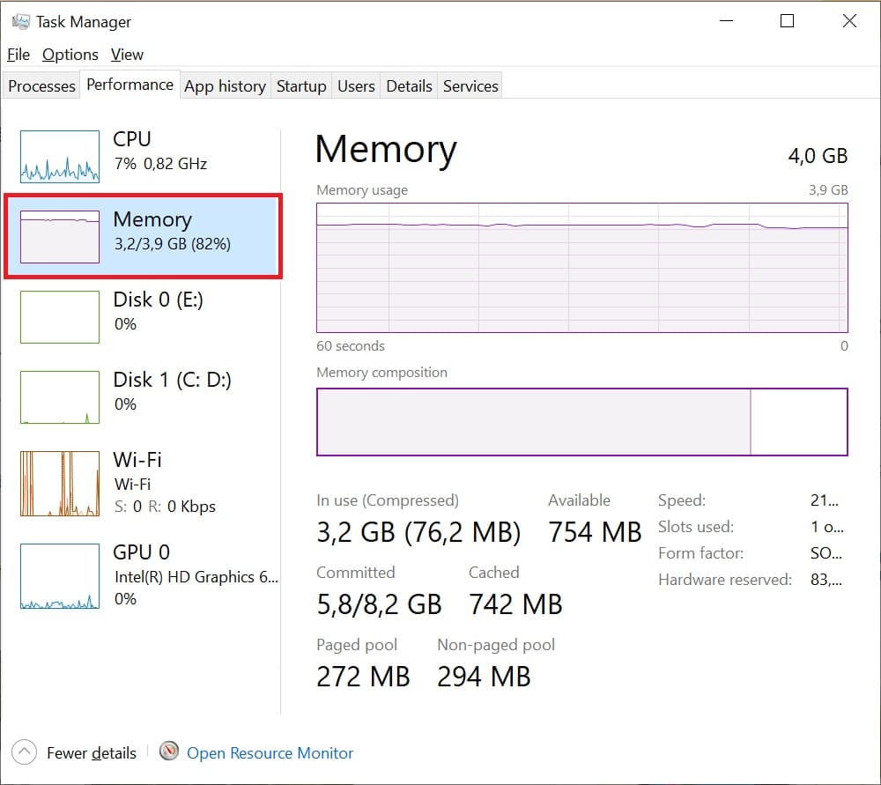This screenshot has width=881, height=785.
Task: Click the Memory composition bar
Action: (582, 421)
